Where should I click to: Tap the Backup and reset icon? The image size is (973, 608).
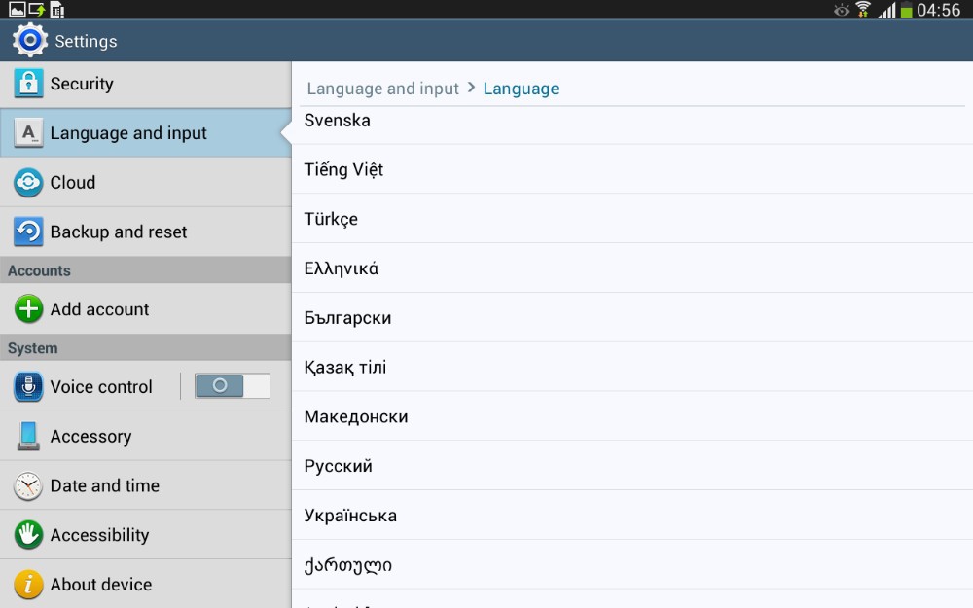point(28,232)
